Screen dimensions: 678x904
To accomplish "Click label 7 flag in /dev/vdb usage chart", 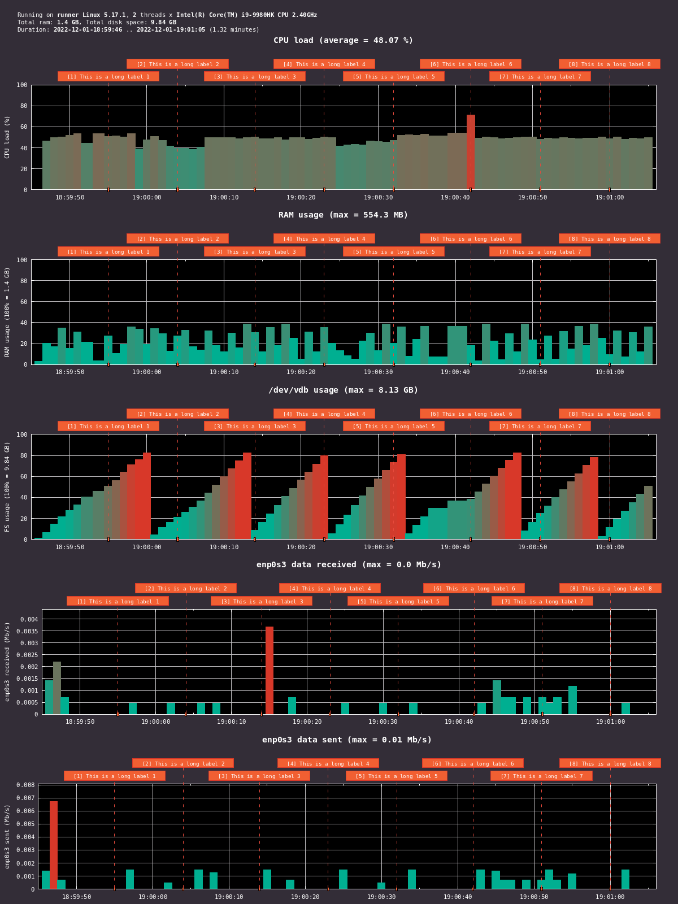I will click(x=540, y=427).
